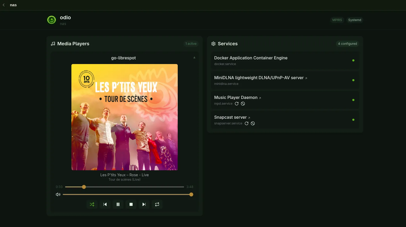Skip to the next track
The image size is (406, 227).
(x=144, y=204)
